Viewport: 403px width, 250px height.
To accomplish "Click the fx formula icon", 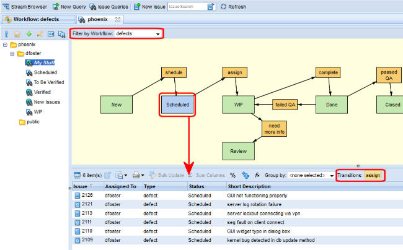I will pyautogui.click(x=257, y=176).
